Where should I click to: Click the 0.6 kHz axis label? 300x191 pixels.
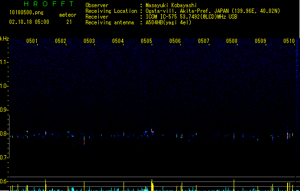pos(4,181)
